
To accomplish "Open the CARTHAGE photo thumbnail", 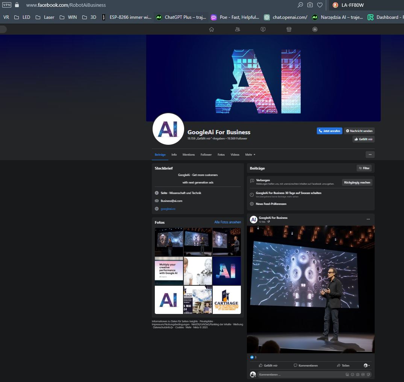I will [x=227, y=300].
